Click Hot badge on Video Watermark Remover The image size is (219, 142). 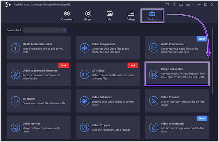tap(64, 65)
